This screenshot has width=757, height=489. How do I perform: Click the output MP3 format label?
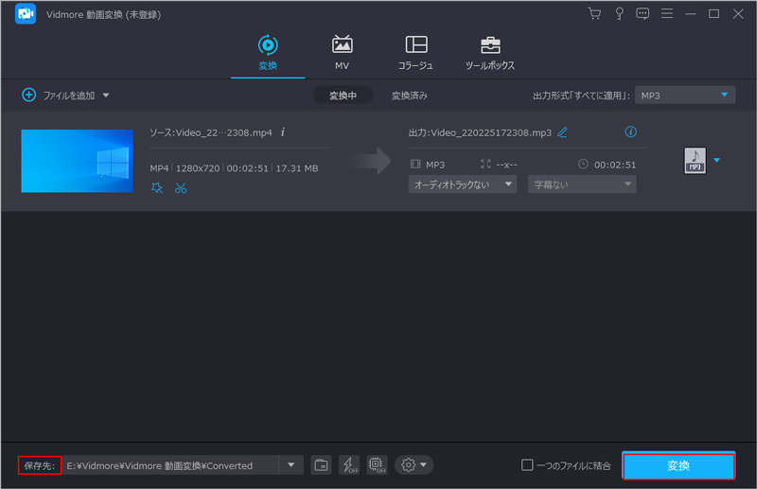coord(435,166)
